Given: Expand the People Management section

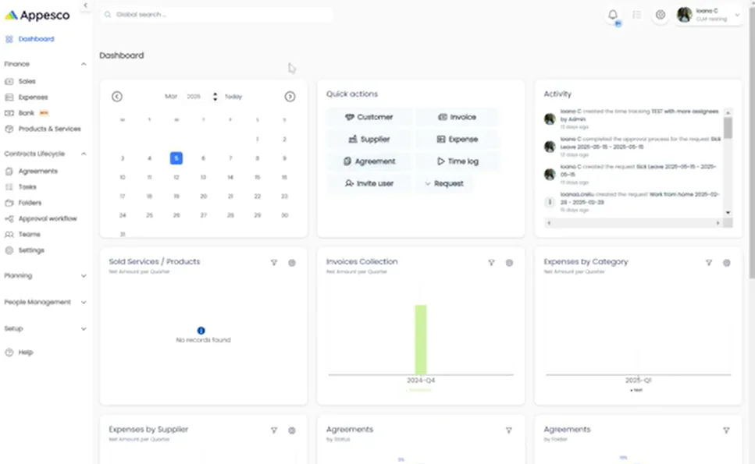Looking at the screenshot, I should (x=84, y=302).
